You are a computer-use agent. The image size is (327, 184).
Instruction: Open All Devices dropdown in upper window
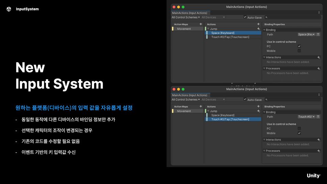(213, 17)
